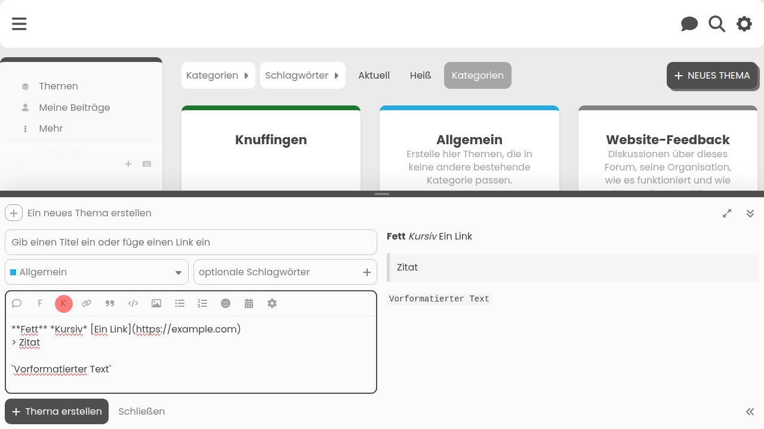Viewport: 764px width, 429px height.
Task: Switch to the Heiß tab
Action: [x=420, y=76]
